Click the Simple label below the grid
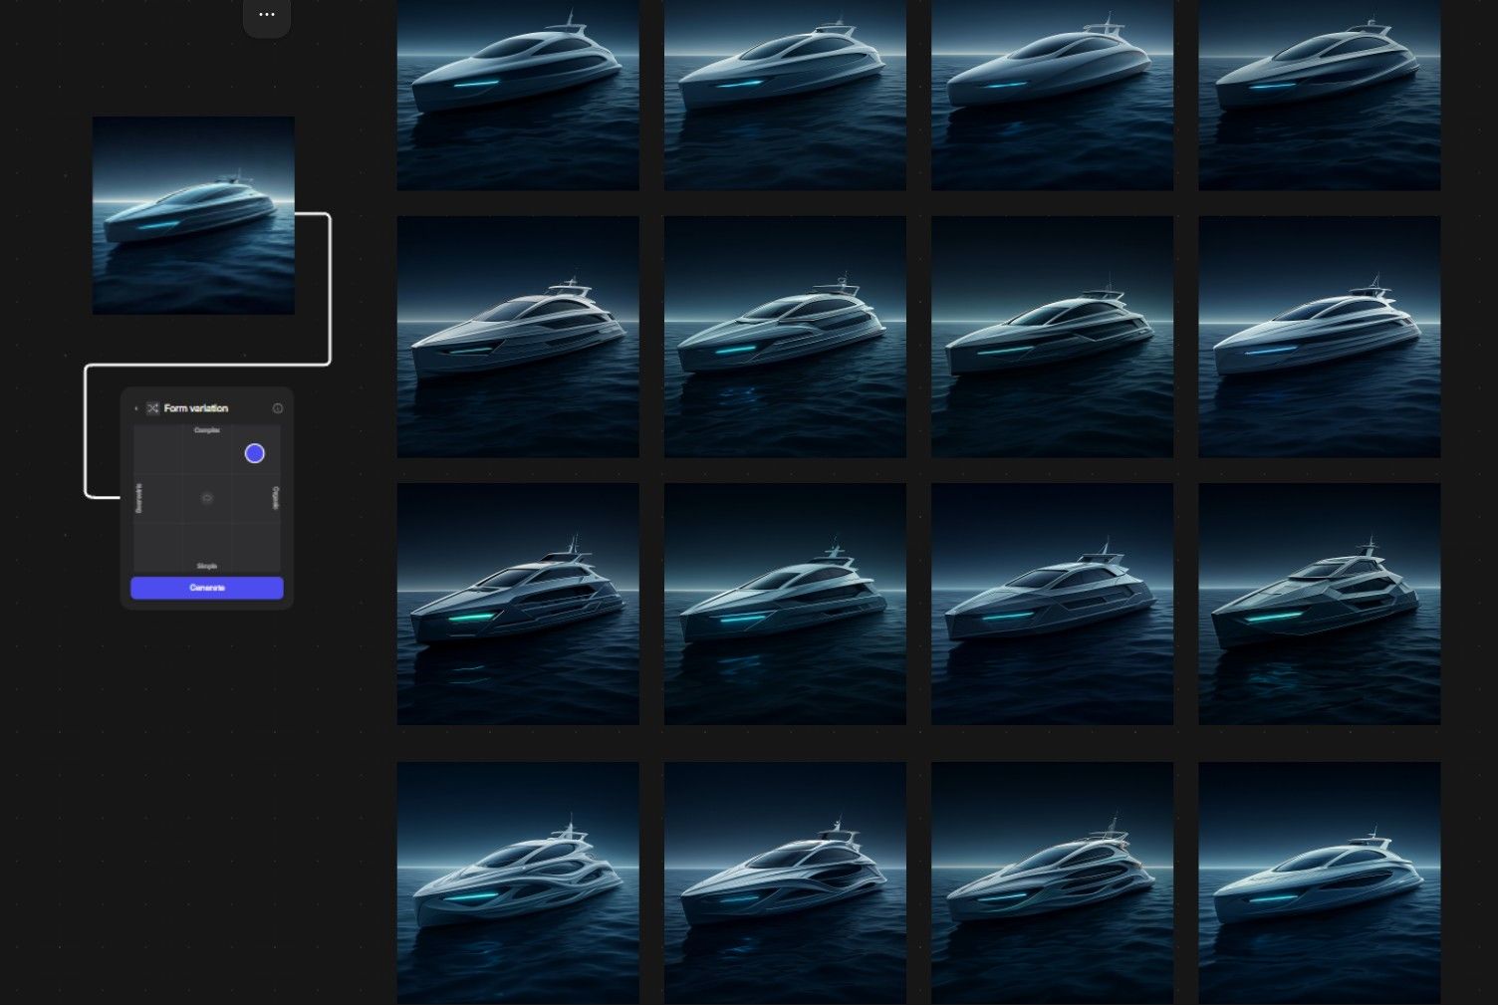Screen dimensions: 1498x1005 pos(207,566)
